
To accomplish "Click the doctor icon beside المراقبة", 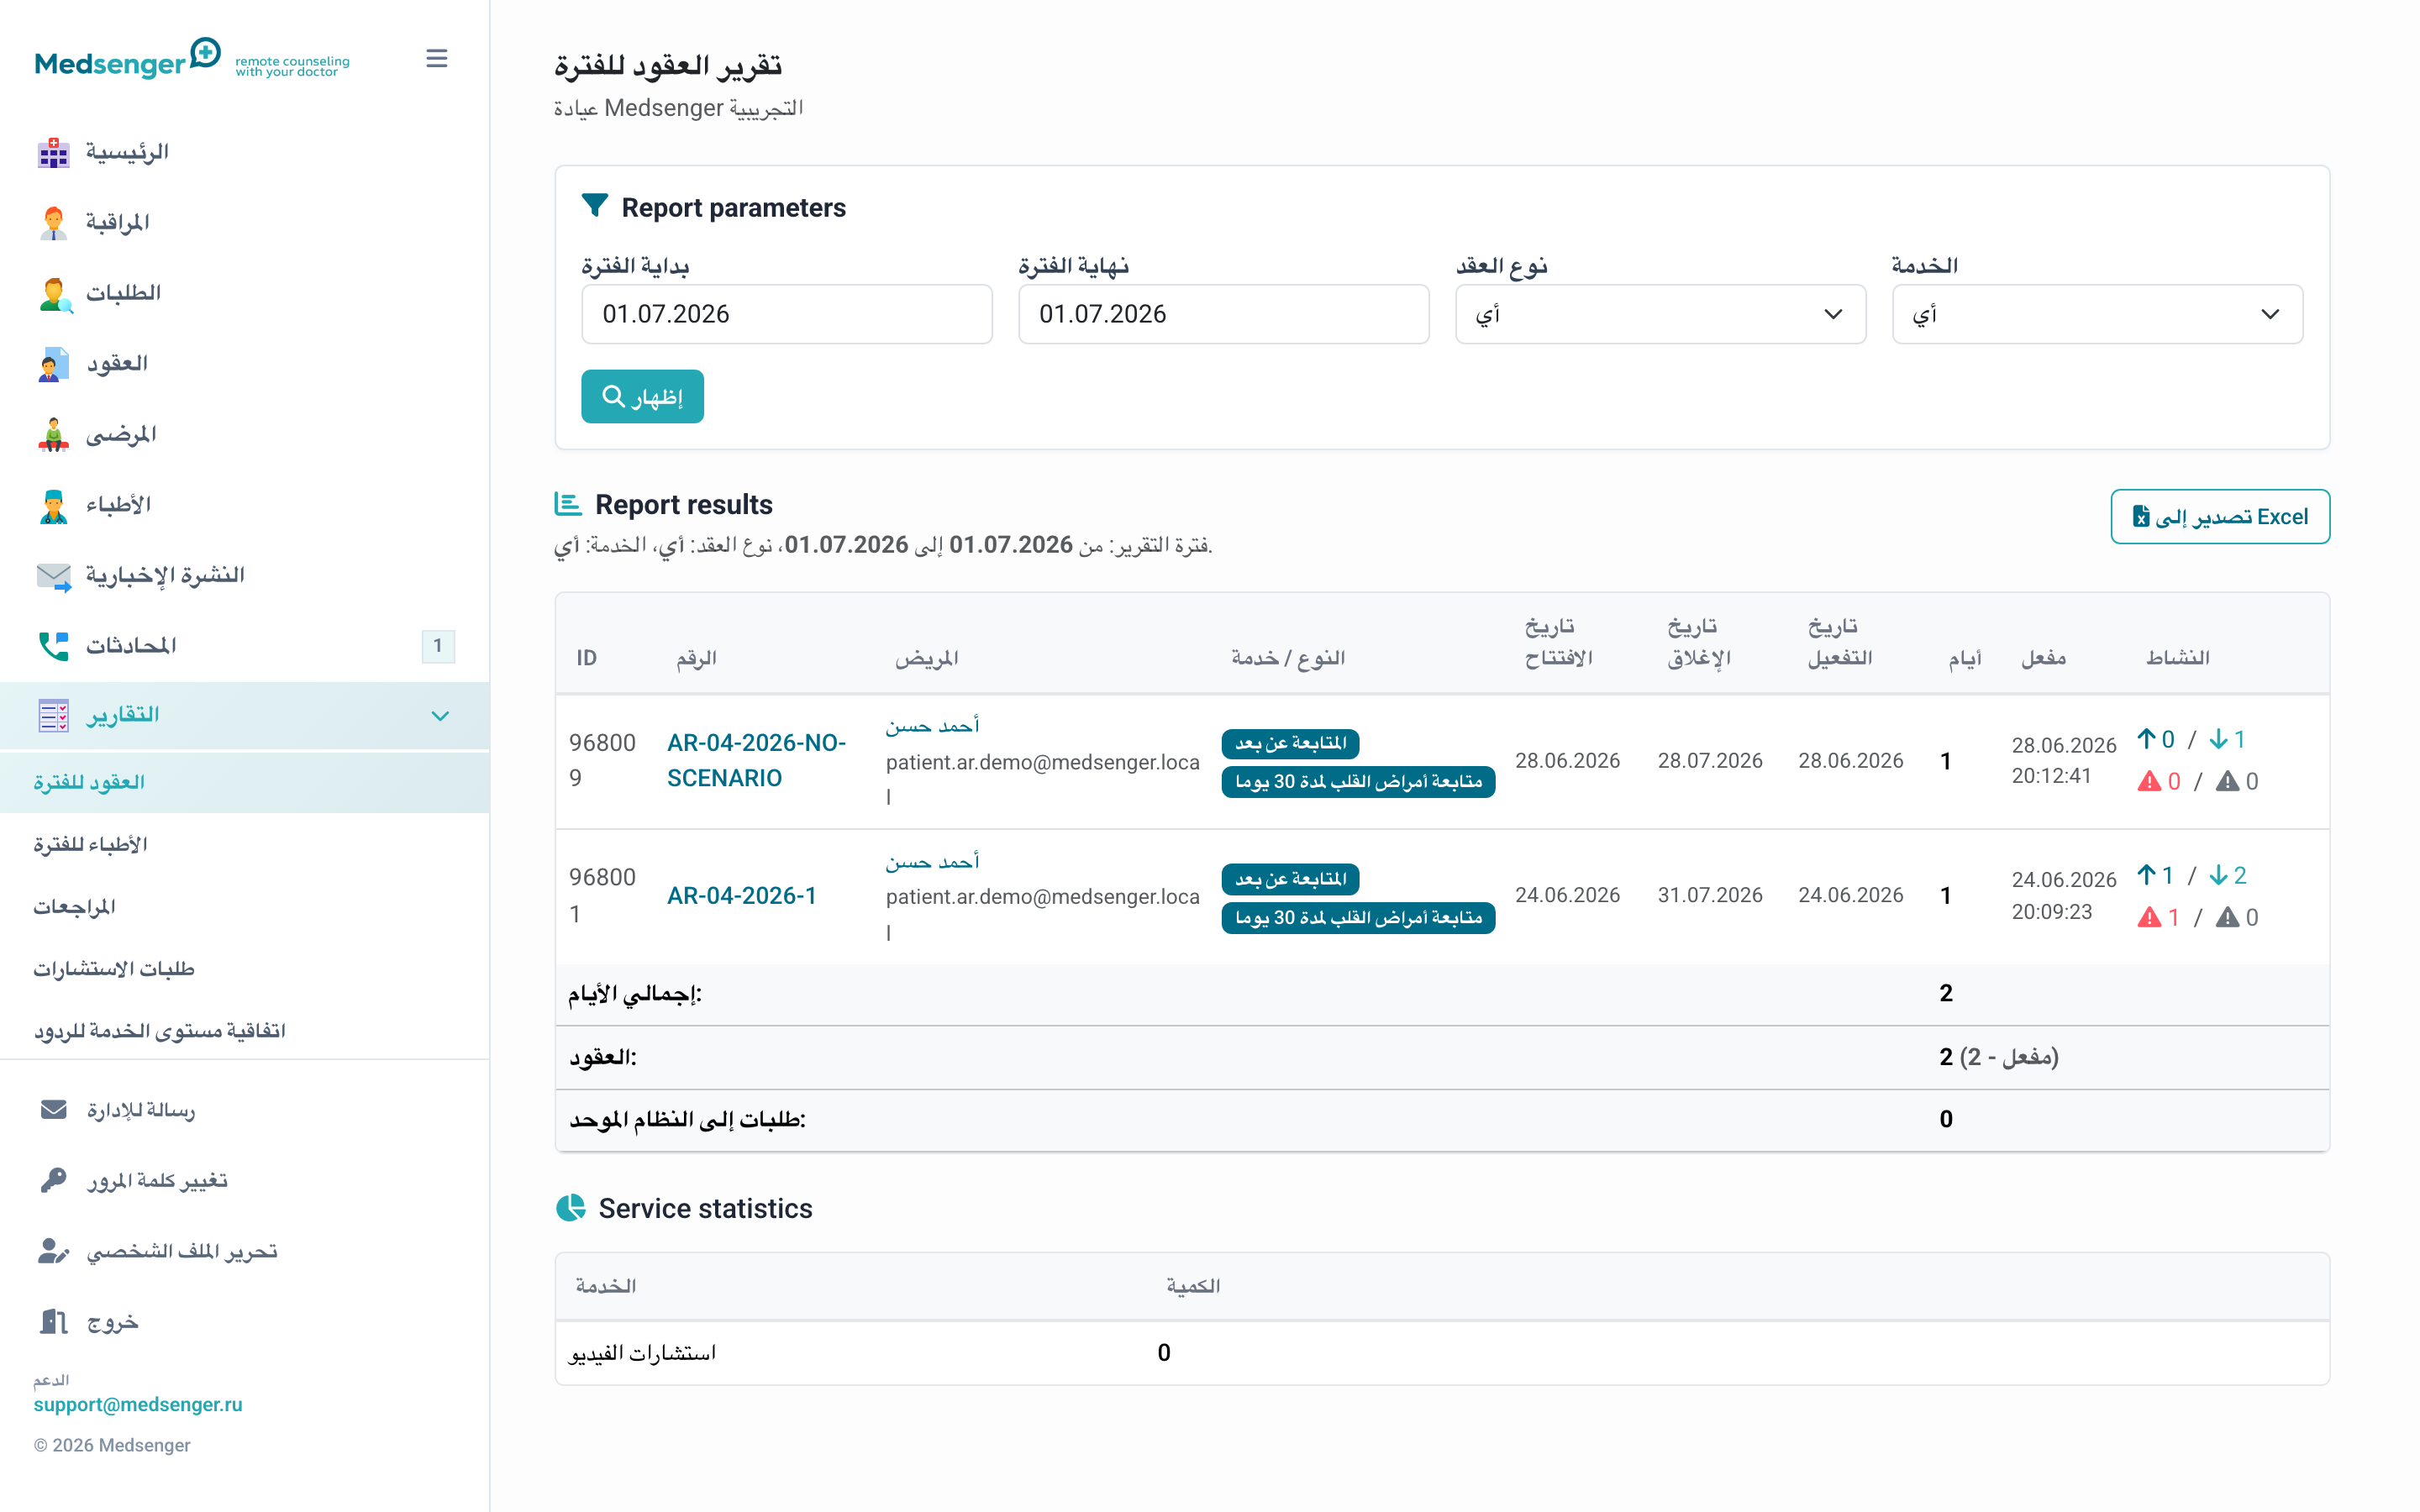I will (x=54, y=222).
